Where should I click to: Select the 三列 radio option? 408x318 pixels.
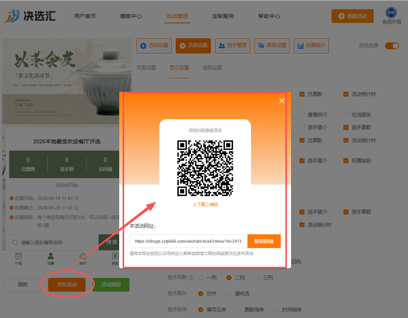tap(257, 277)
